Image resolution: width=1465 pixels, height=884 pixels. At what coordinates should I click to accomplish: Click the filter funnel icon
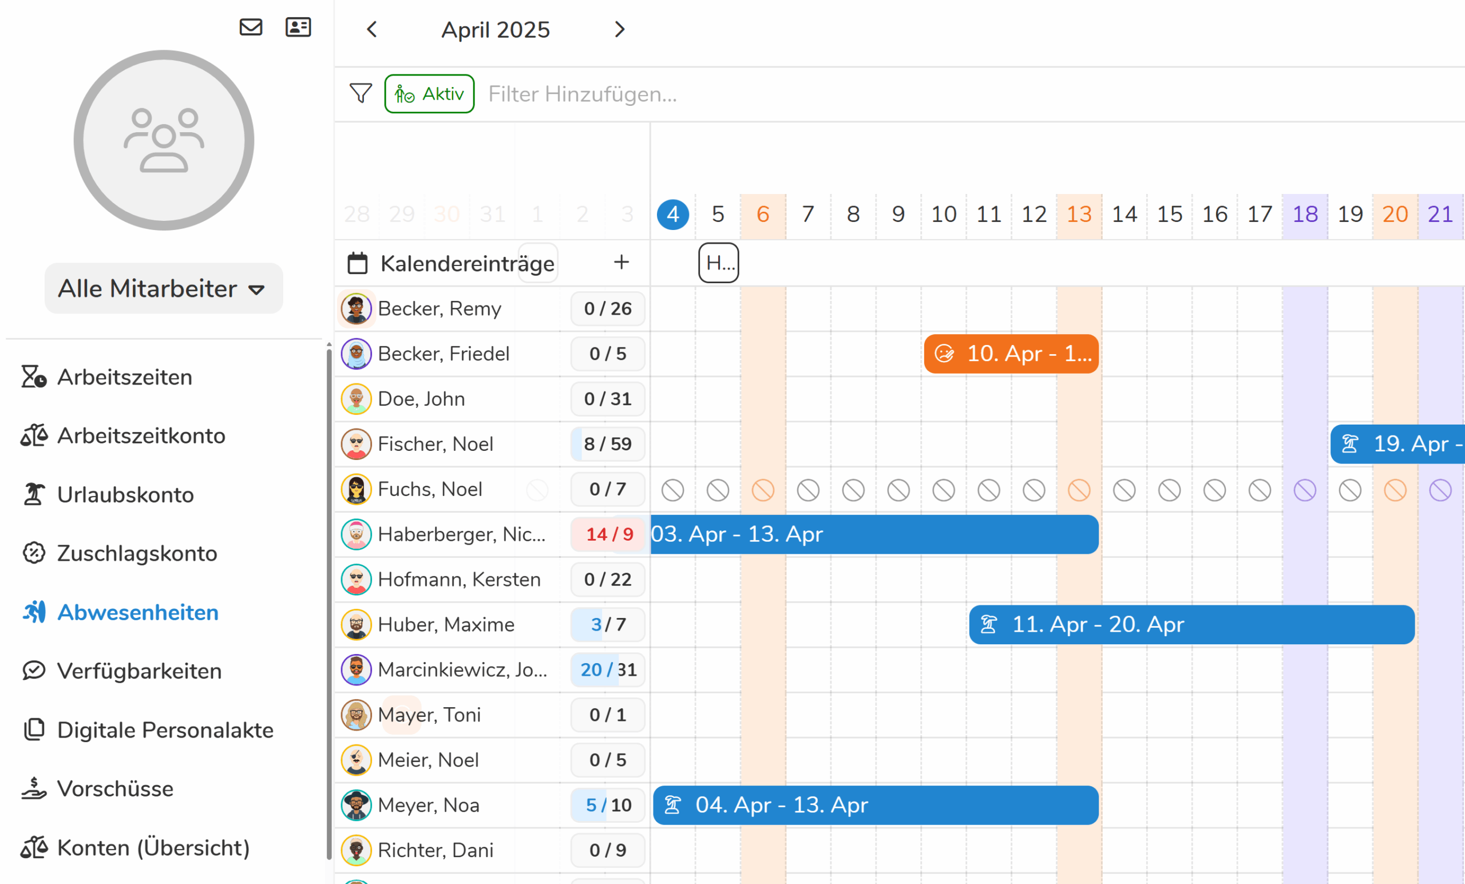tap(361, 93)
